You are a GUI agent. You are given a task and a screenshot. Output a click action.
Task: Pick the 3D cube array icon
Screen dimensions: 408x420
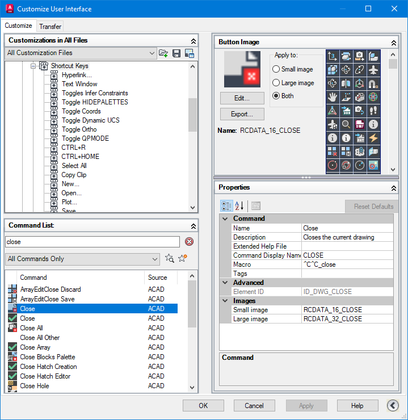tap(332, 70)
